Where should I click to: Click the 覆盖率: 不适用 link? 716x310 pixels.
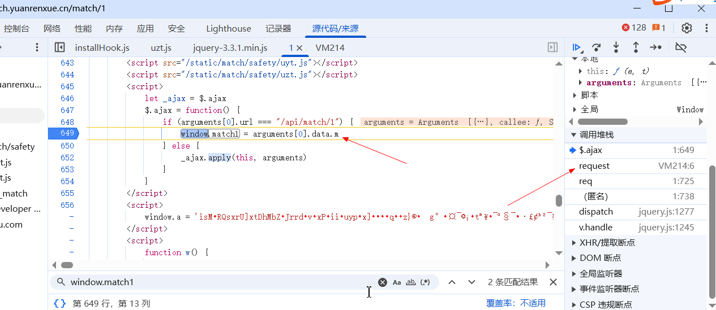pyautogui.click(x=516, y=303)
